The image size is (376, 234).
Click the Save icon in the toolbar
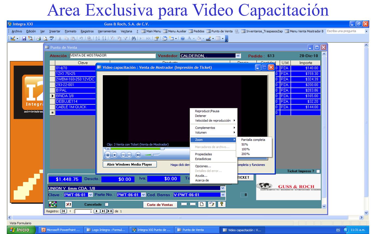click(x=24, y=39)
